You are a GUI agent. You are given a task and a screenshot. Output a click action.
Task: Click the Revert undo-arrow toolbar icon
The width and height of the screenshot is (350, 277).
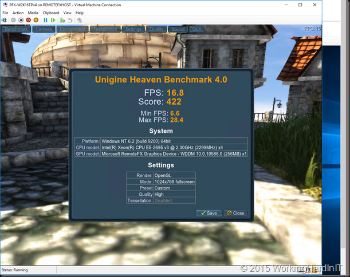[70, 20]
